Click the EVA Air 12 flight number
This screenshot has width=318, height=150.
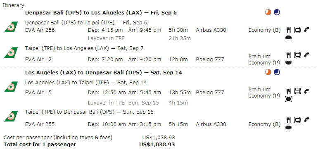point(38,60)
